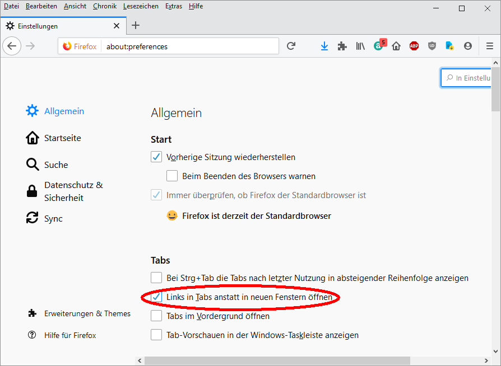Open the Ansicht menu
501x366 pixels.
point(75,6)
